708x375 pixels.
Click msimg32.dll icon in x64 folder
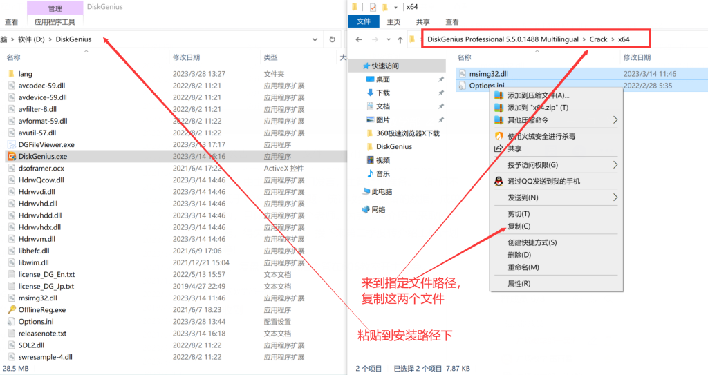[463, 74]
